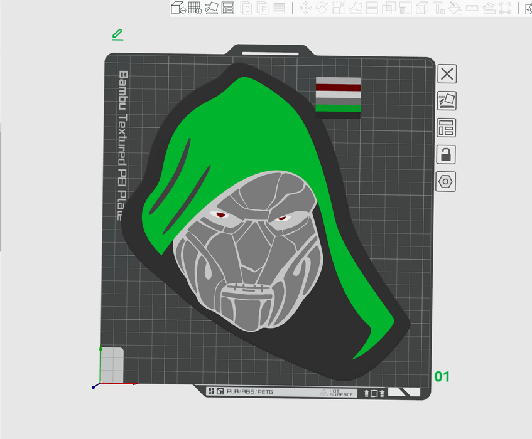Screen dimensions: 532x439
Task: Click the Add model cube icon
Action: pyautogui.click(x=178, y=8)
